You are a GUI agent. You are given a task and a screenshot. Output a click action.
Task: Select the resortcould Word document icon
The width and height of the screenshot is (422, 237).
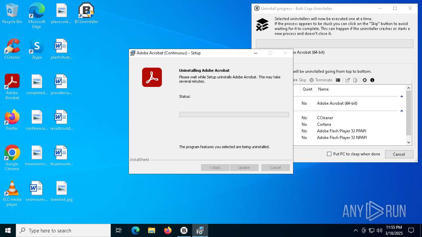pos(62,120)
